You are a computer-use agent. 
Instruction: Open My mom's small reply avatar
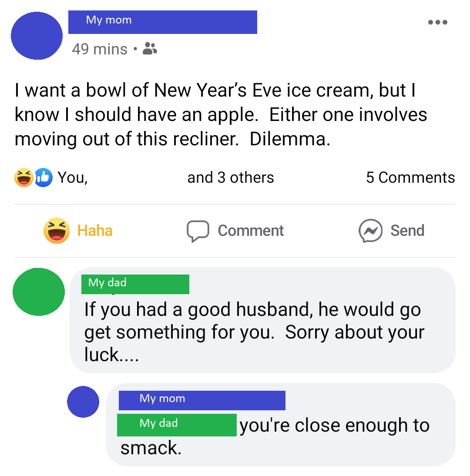(x=83, y=402)
